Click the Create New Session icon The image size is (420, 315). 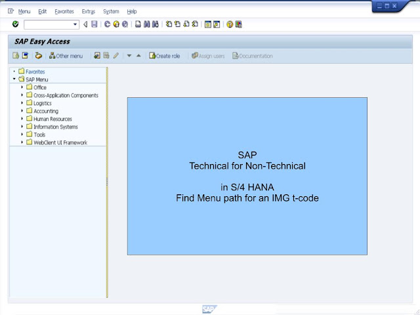pos(208,24)
